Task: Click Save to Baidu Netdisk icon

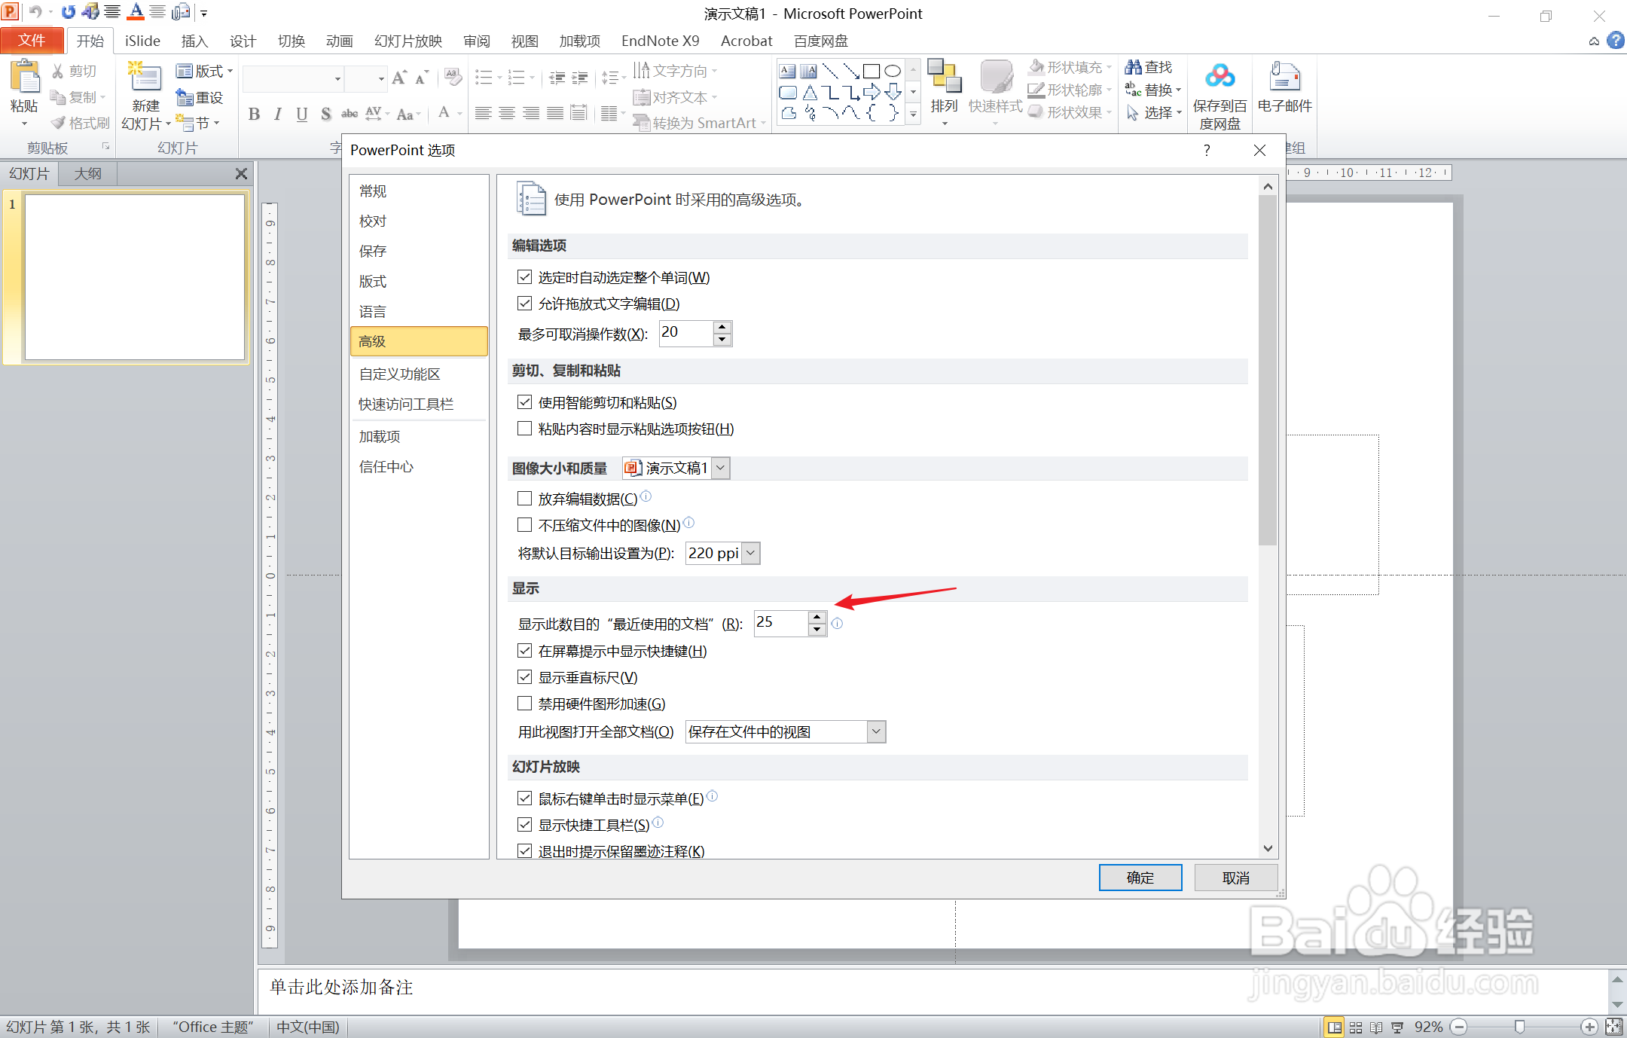Action: (x=1219, y=76)
